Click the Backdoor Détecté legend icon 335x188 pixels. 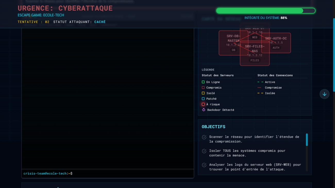tap(204, 110)
